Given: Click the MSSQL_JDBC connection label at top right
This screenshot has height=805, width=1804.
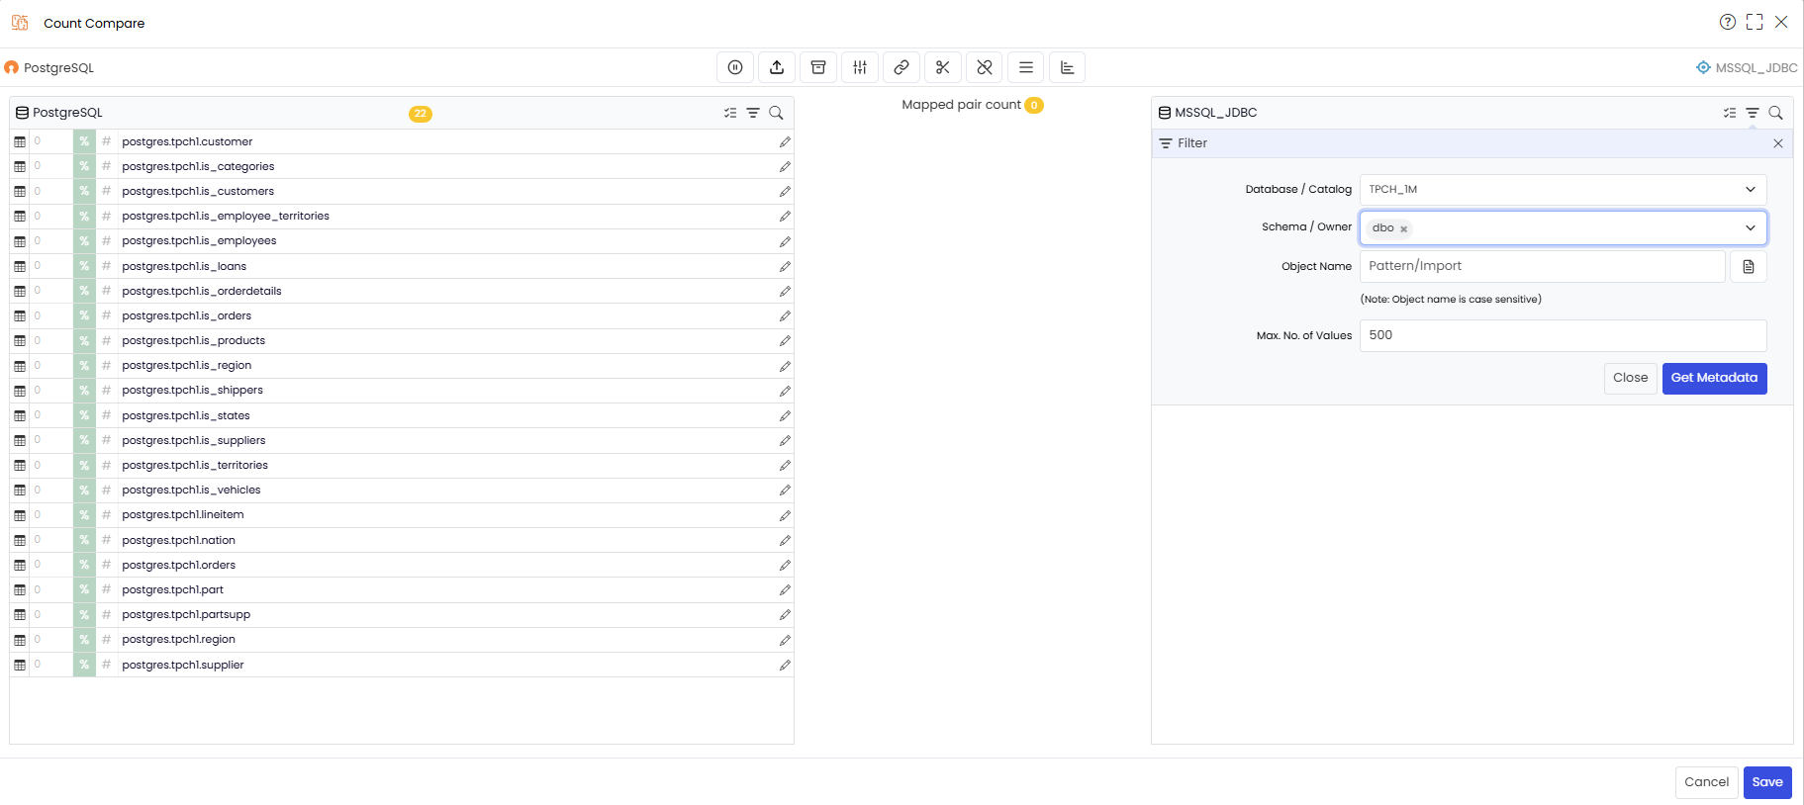Looking at the screenshot, I should [x=1747, y=68].
